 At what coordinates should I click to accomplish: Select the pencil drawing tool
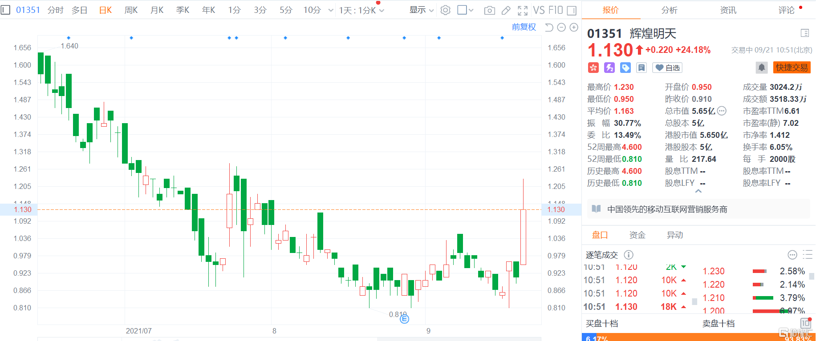(506, 10)
